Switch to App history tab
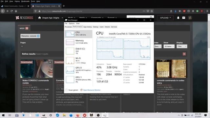This screenshot has width=210, height=118. (88, 27)
